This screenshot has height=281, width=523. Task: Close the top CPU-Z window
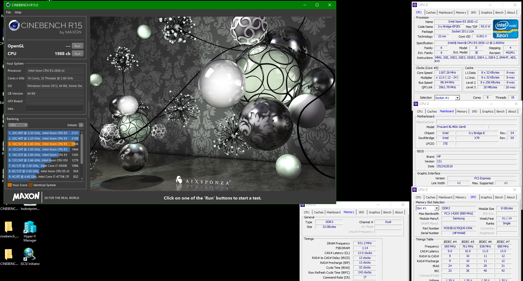tap(515, 5)
